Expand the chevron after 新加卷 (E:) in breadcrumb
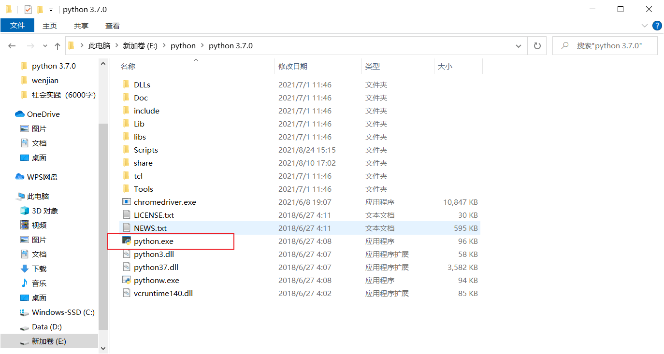This screenshot has width=664, height=354. tap(164, 46)
